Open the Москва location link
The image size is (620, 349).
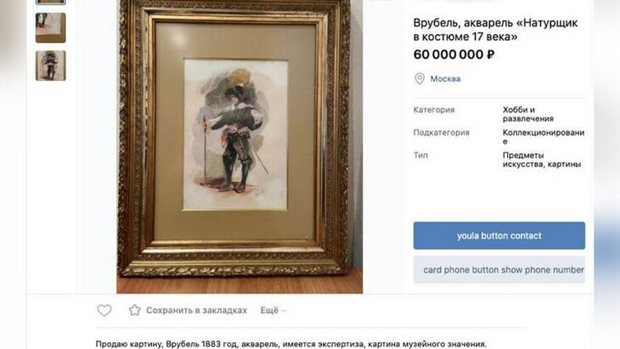coord(445,79)
